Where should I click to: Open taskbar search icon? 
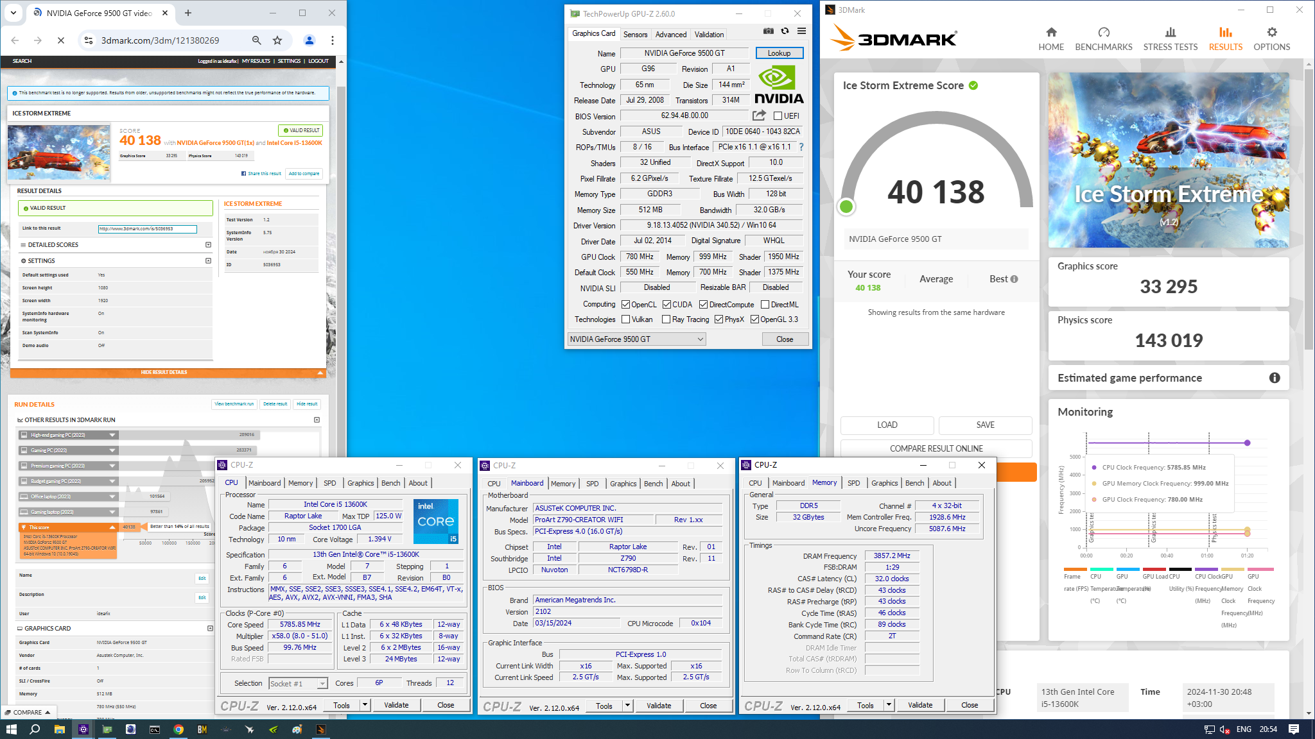[35, 729]
